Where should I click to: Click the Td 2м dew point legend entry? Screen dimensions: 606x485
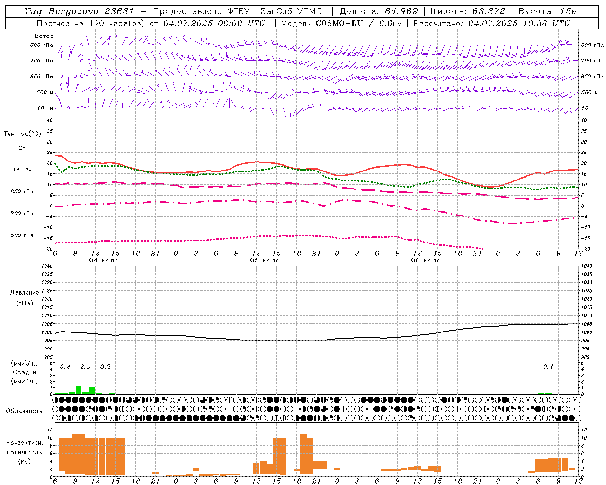tap(22, 170)
